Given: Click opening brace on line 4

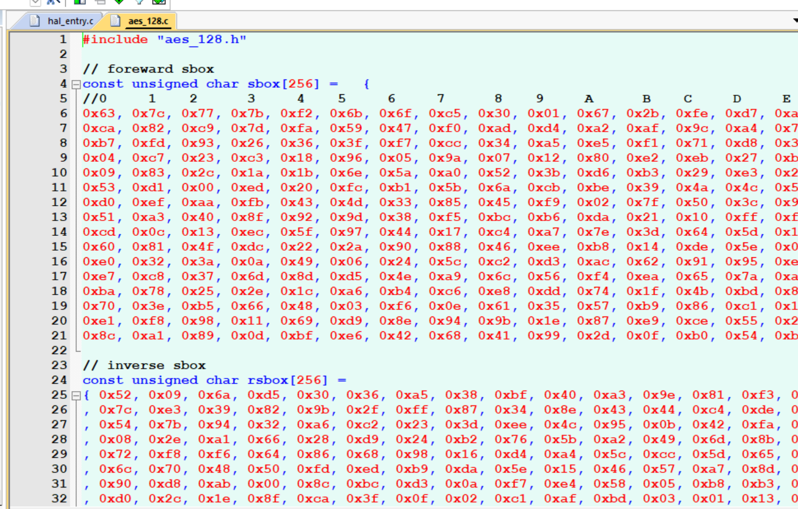Looking at the screenshot, I should [366, 84].
